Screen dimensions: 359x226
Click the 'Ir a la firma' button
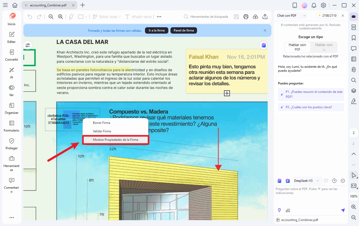pyautogui.click(x=156, y=30)
